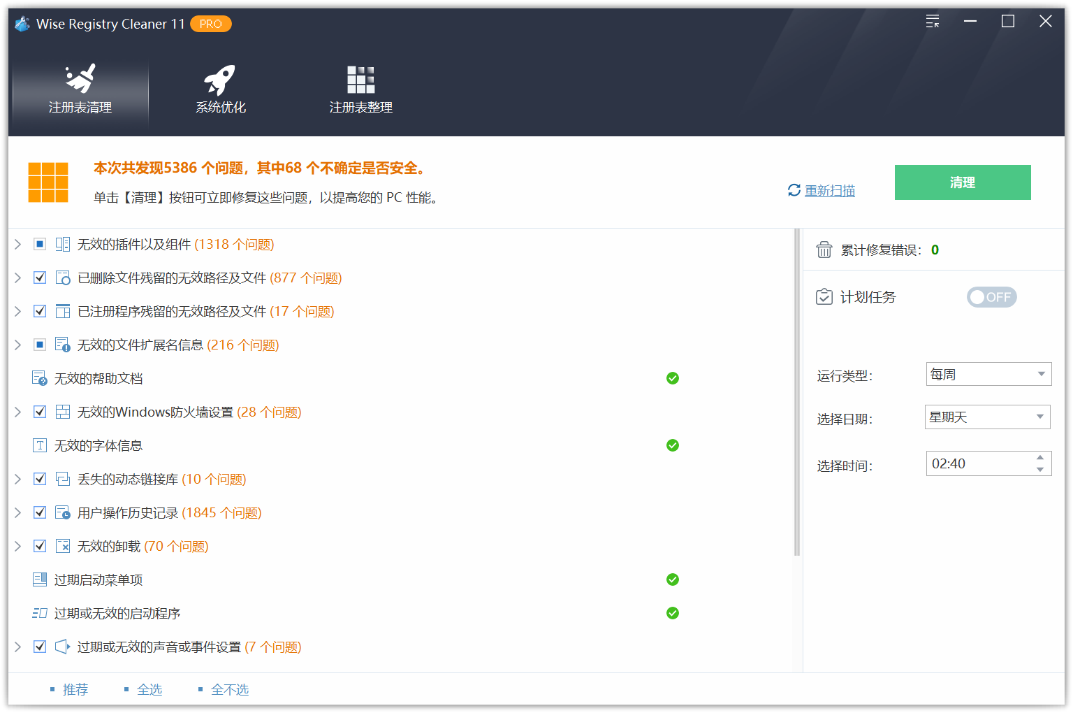1073x713 pixels.
Task: Open the 运行类型 dropdown showing 每周
Action: point(988,374)
